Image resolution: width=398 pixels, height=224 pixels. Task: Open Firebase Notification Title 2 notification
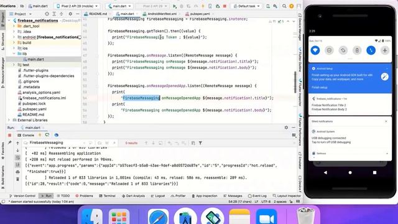pyautogui.click(x=350, y=105)
